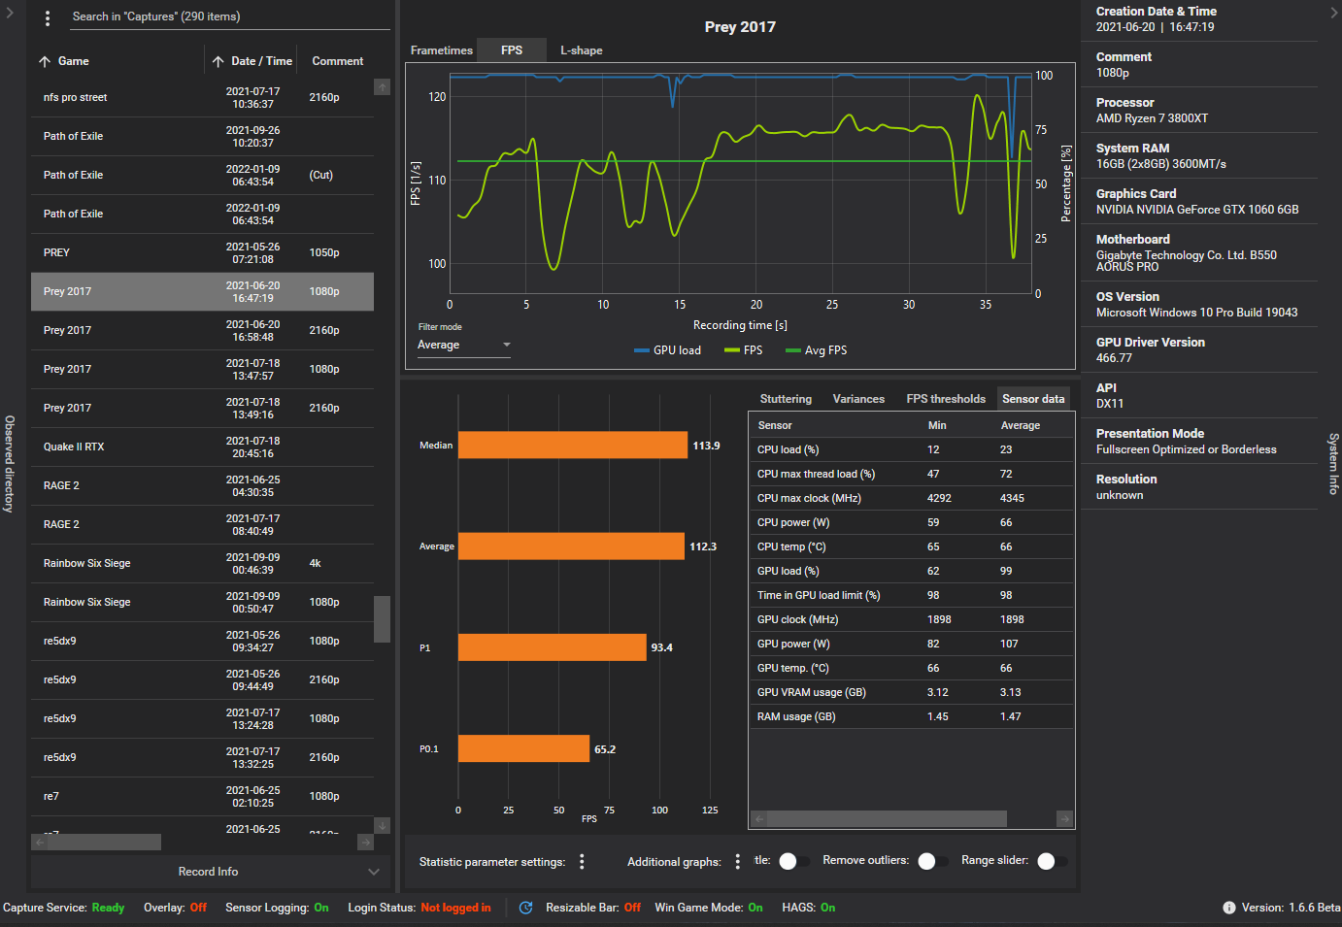Select Prey 2017 capture at 16:58:48

coord(202,331)
